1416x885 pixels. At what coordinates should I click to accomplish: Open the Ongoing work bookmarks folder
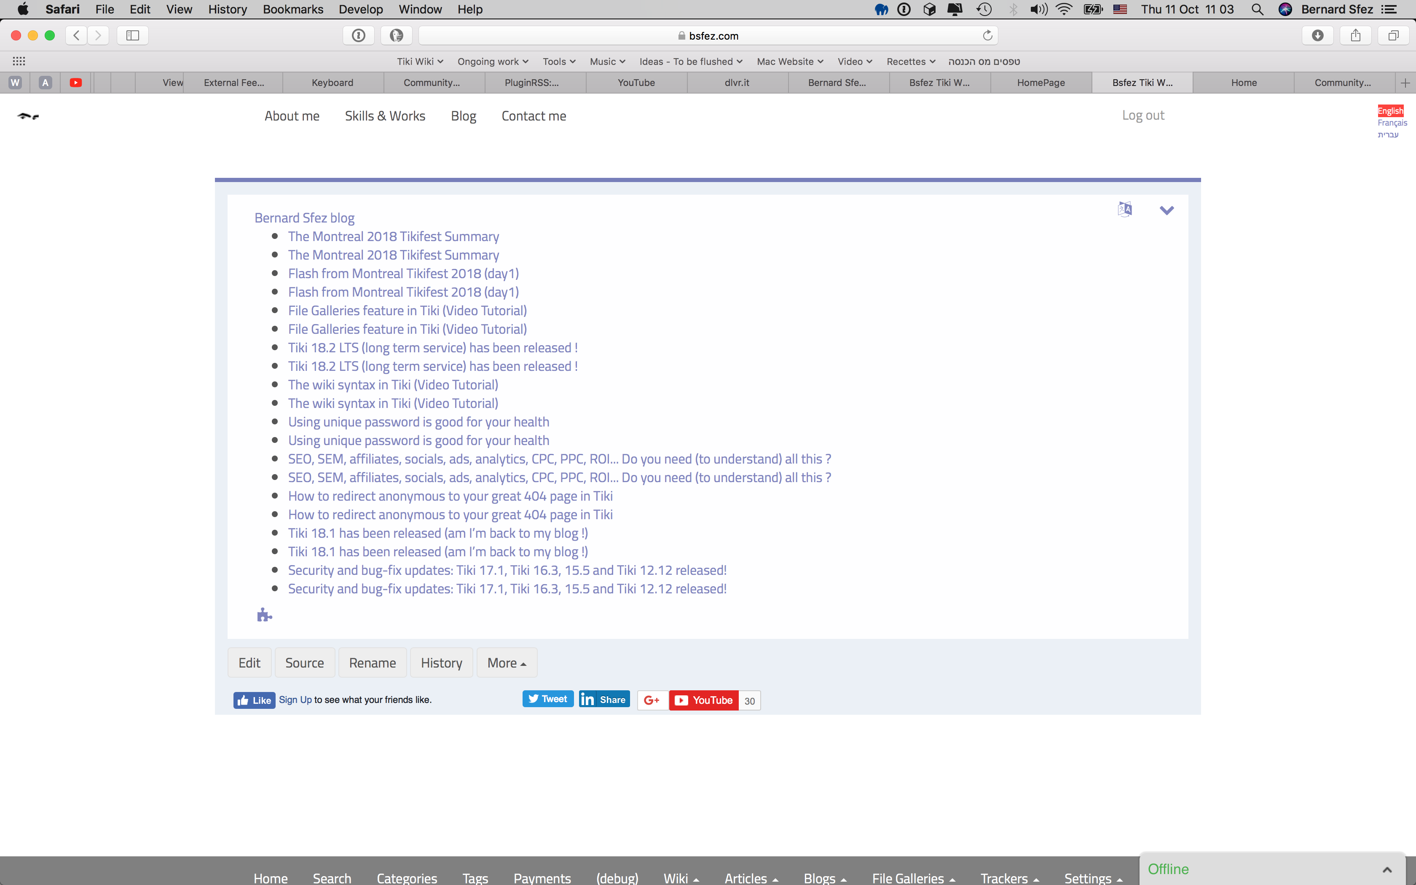(493, 62)
